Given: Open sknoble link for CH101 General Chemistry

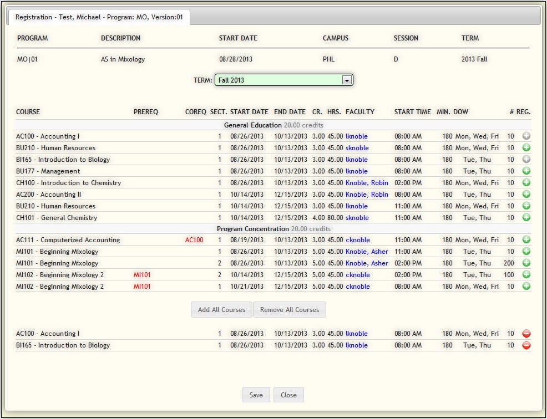Looking at the screenshot, I should [357, 218].
